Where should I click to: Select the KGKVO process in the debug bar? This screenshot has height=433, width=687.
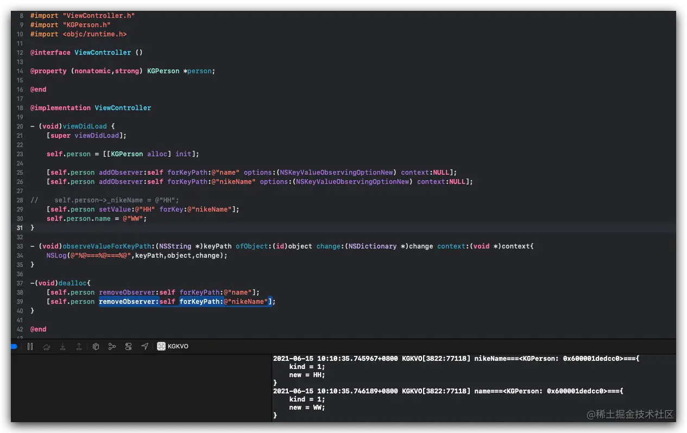click(x=173, y=346)
